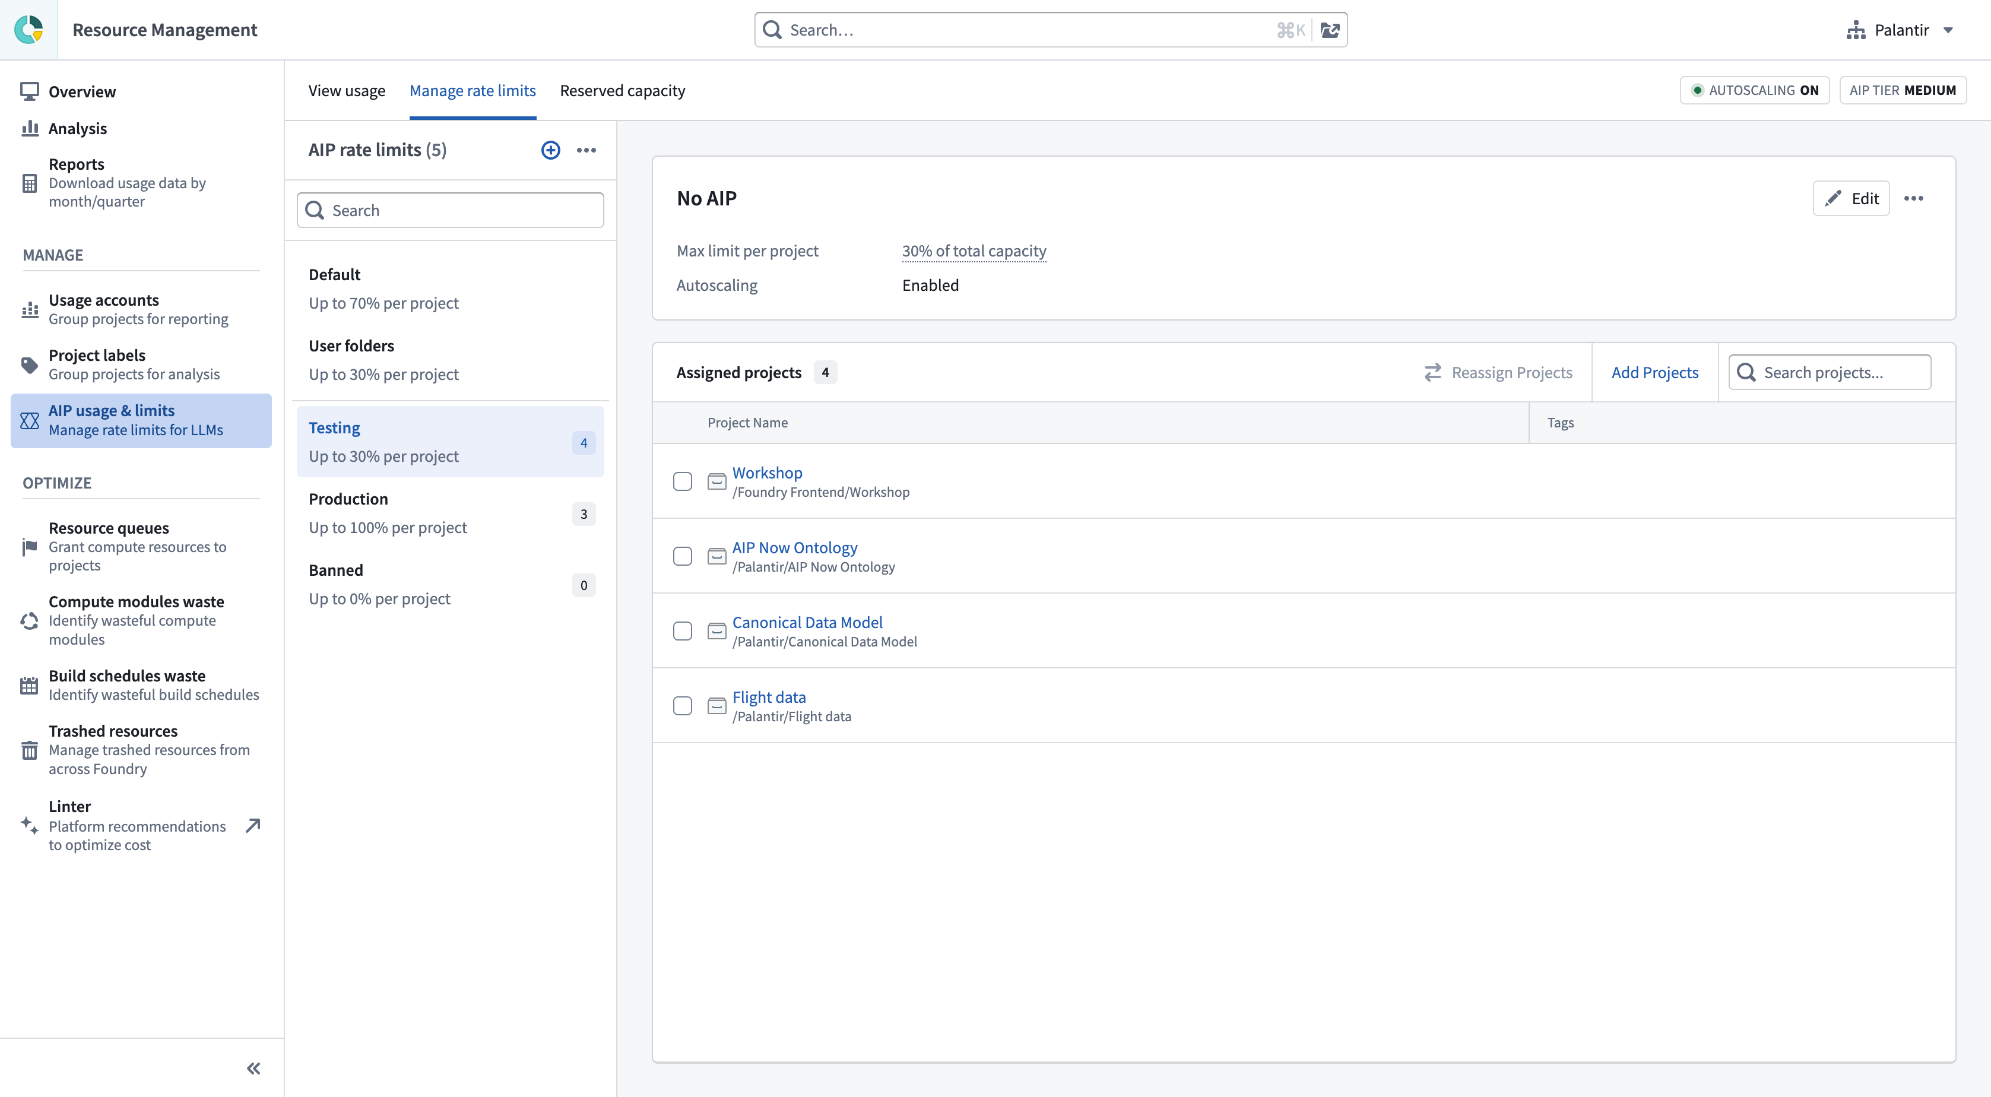Go to Overview in the sidebar

(x=141, y=92)
